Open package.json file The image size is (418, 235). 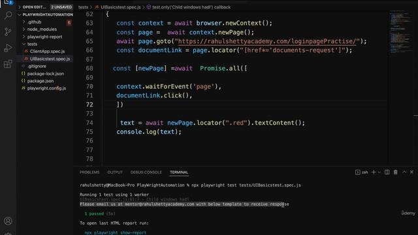40,81
